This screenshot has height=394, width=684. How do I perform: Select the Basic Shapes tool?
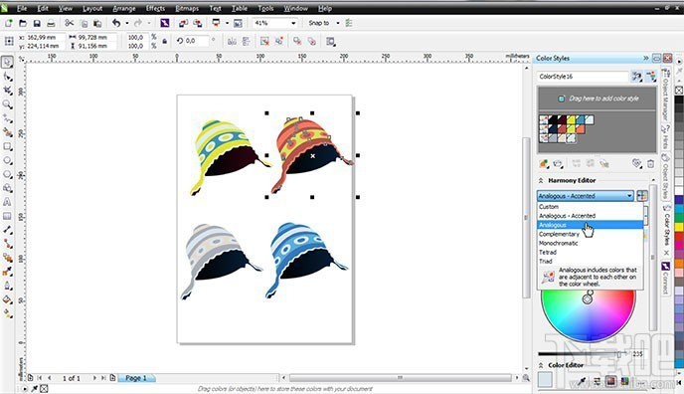(x=7, y=188)
